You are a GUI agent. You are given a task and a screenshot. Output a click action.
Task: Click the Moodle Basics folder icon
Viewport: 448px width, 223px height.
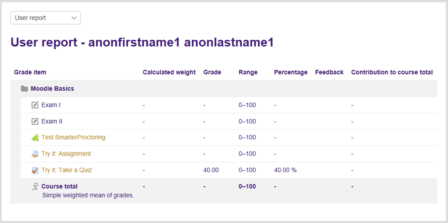click(x=25, y=88)
